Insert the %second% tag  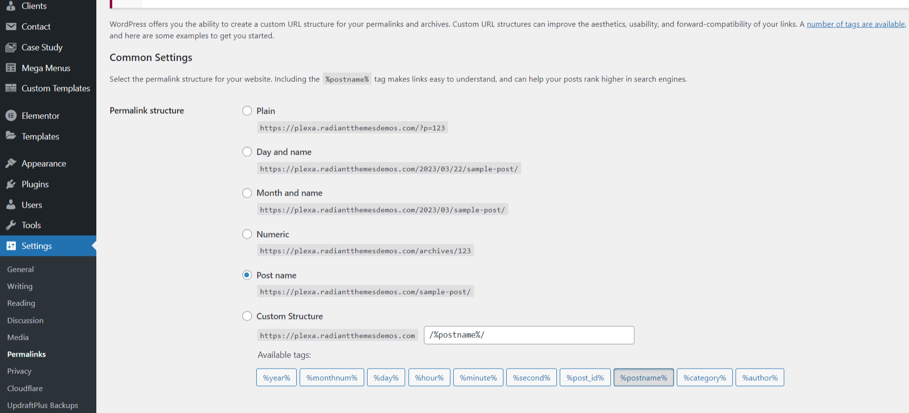tap(532, 377)
